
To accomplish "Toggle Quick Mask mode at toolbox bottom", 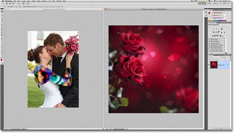I will tap(2, 63).
